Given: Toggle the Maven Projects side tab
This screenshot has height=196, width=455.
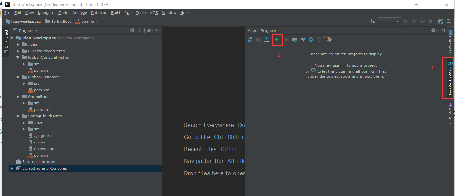Looking at the screenshot, I should tap(450, 78).
